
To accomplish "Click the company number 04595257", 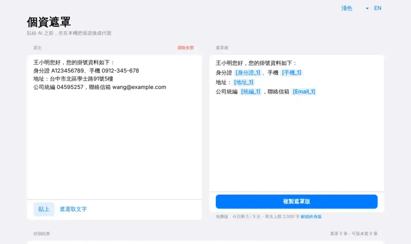I will tap(70, 87).
